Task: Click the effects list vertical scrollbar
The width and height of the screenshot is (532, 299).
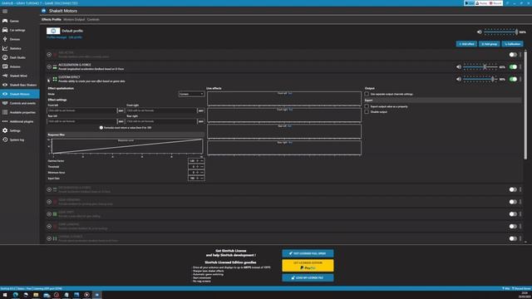Action: click(525, 105)
